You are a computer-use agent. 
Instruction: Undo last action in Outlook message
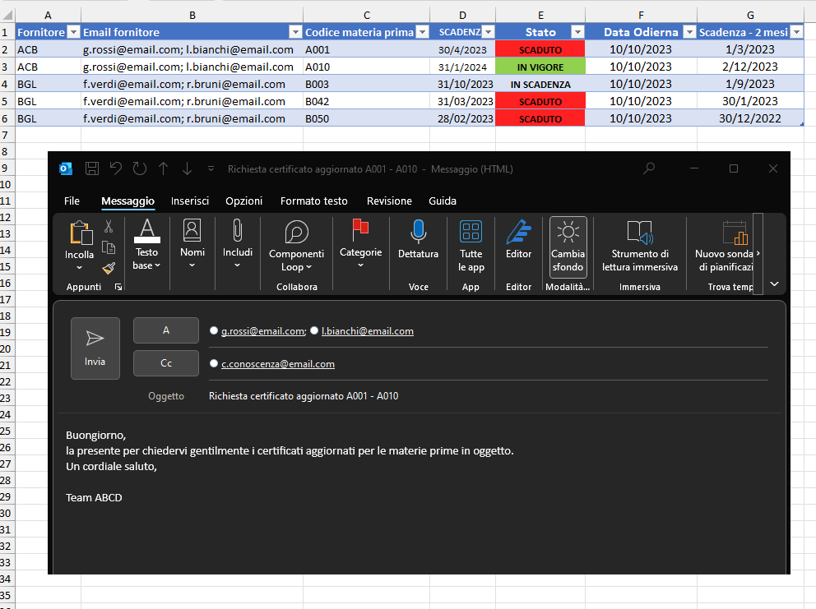(115, 168)
